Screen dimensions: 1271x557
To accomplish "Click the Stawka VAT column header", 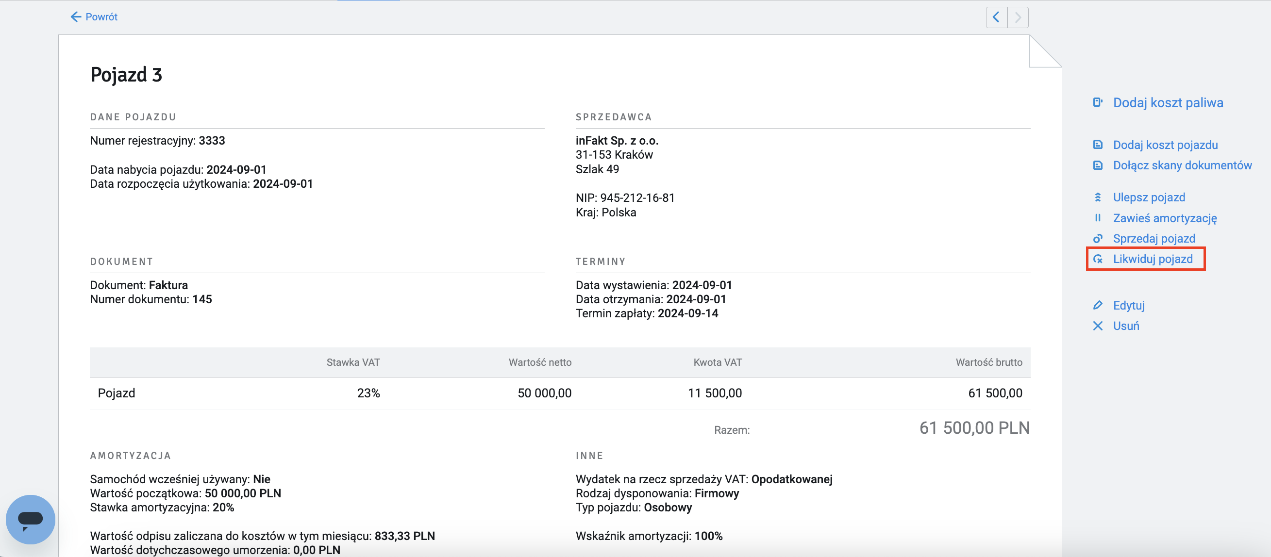I will (x=353, y=363).
